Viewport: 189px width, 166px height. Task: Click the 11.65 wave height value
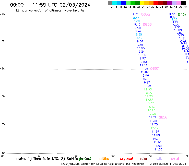pos(181,38)
